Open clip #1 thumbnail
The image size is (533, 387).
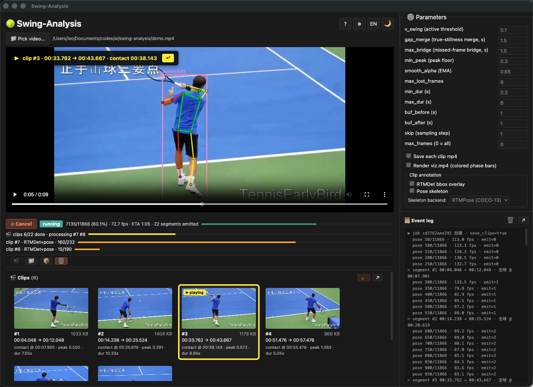point(51,308)
